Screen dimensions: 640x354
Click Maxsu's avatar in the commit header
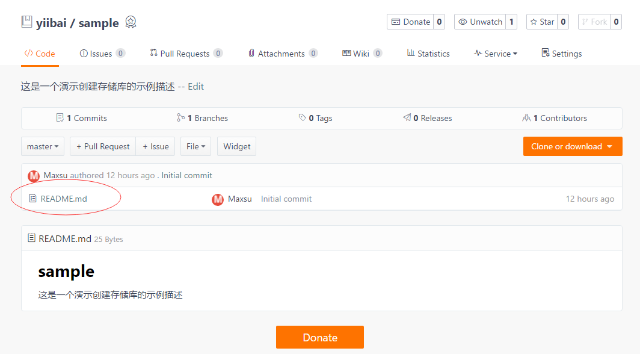click(34, 176)
